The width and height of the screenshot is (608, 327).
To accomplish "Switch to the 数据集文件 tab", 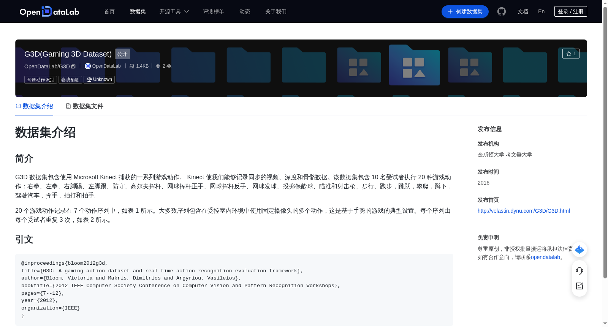I will (x=84, y=106).
